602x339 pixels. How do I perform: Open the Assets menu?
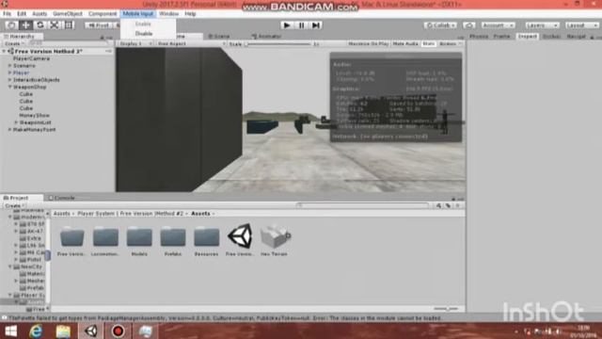click(40, 13)
